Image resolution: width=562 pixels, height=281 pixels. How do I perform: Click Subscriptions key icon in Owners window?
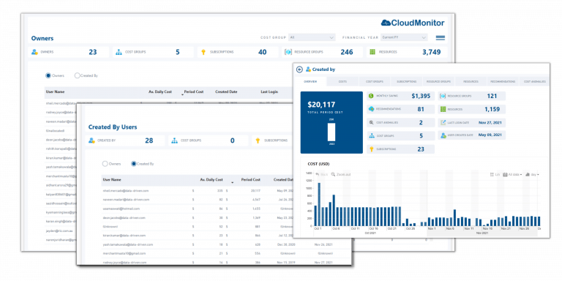click(203, 52)
